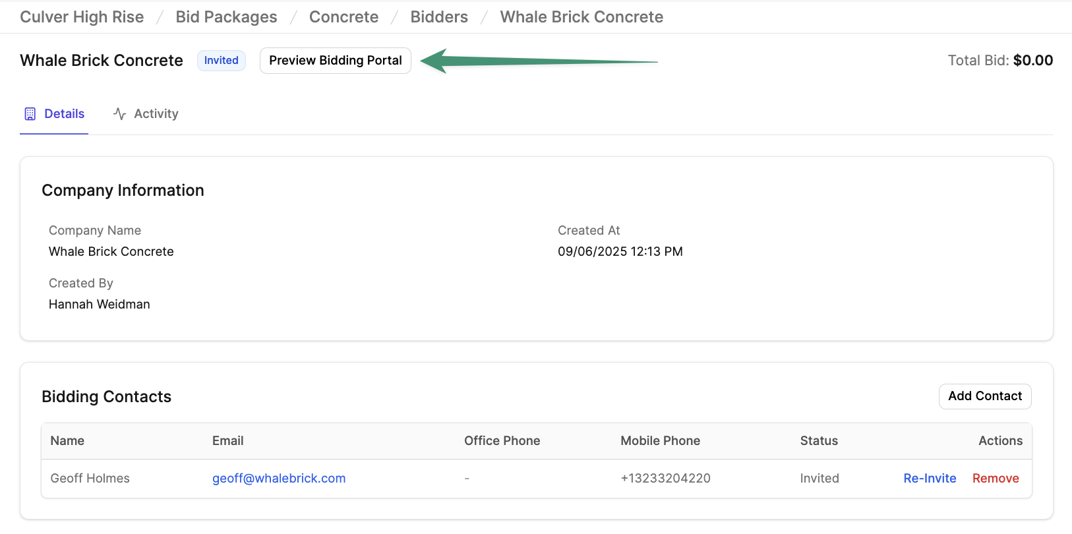Viewport: 1072px width, 534px height.
Task: Remove Geoff Holmes contact
Action: point(996,479)
